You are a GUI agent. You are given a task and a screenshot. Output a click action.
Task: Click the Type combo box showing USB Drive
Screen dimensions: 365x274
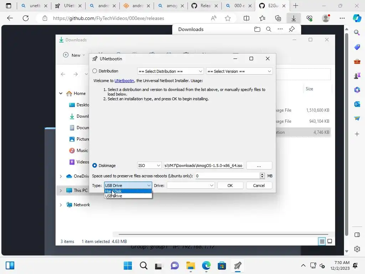pos(128,186)
